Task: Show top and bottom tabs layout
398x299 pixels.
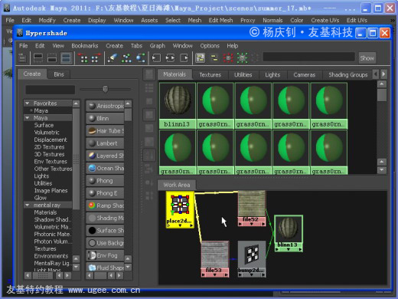Action: [x=66, y=58]
